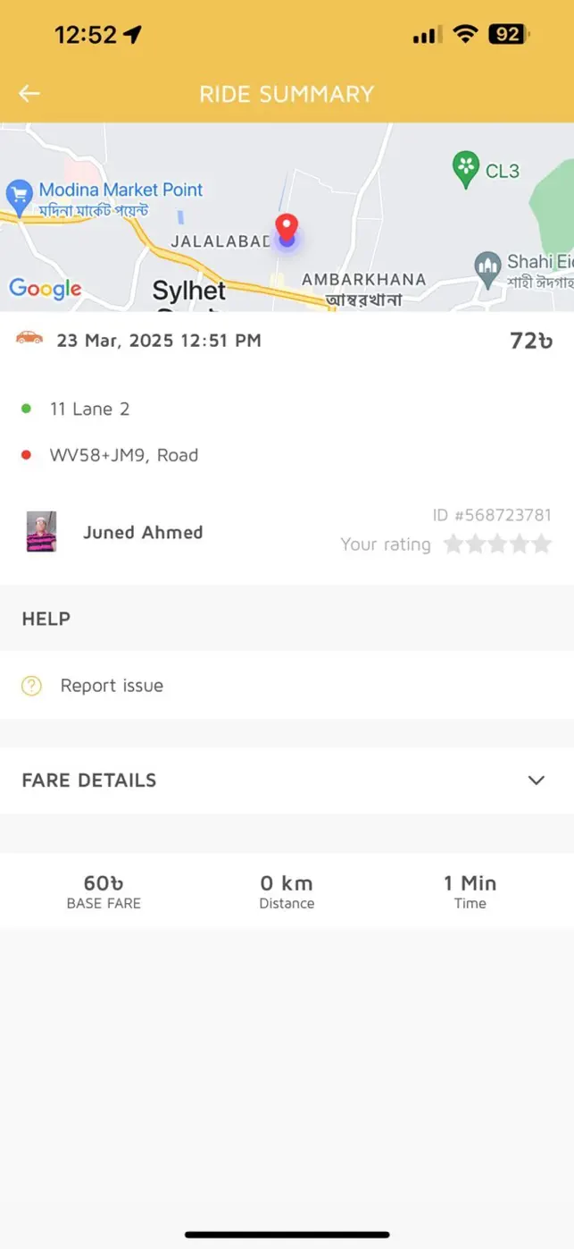Rate the ride one star

(x=453, y=544)
